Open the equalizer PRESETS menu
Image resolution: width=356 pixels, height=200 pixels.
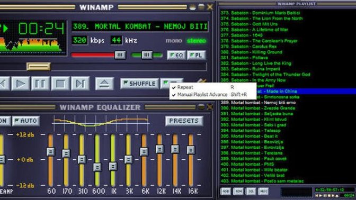184,121
